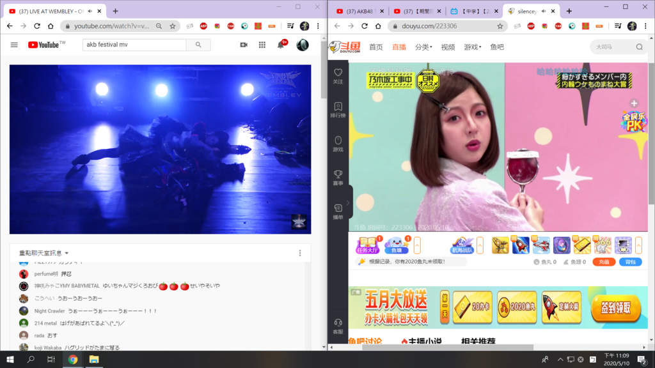This screenshot has height=368, width=655.
Task: Send the red rocket gift
Action: (x=521, y=245)
